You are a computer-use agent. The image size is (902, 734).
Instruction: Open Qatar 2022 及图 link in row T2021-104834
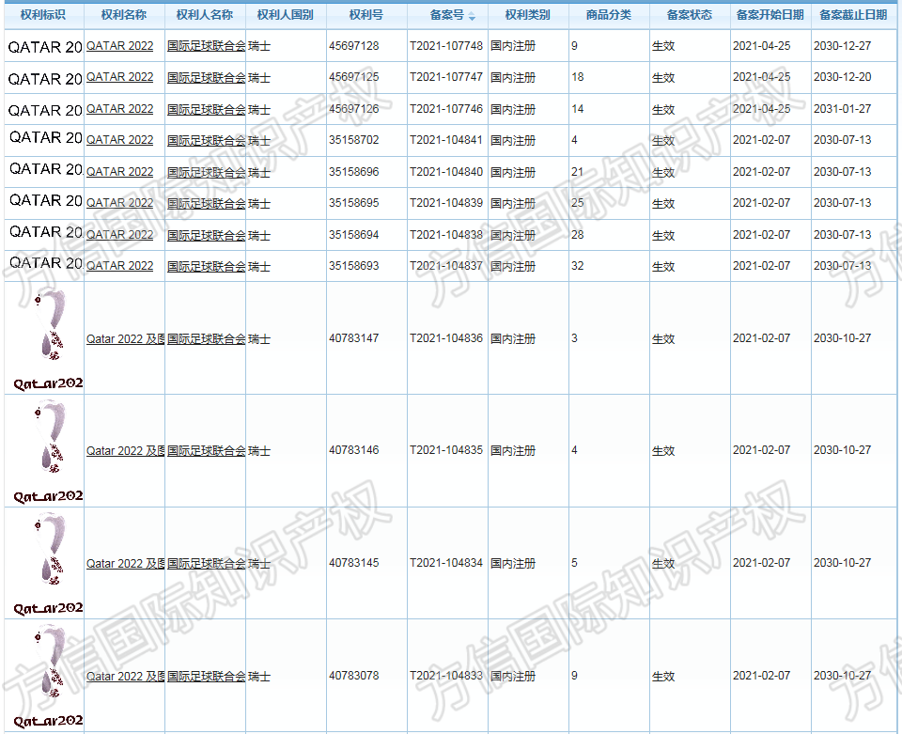click(125, 563)
